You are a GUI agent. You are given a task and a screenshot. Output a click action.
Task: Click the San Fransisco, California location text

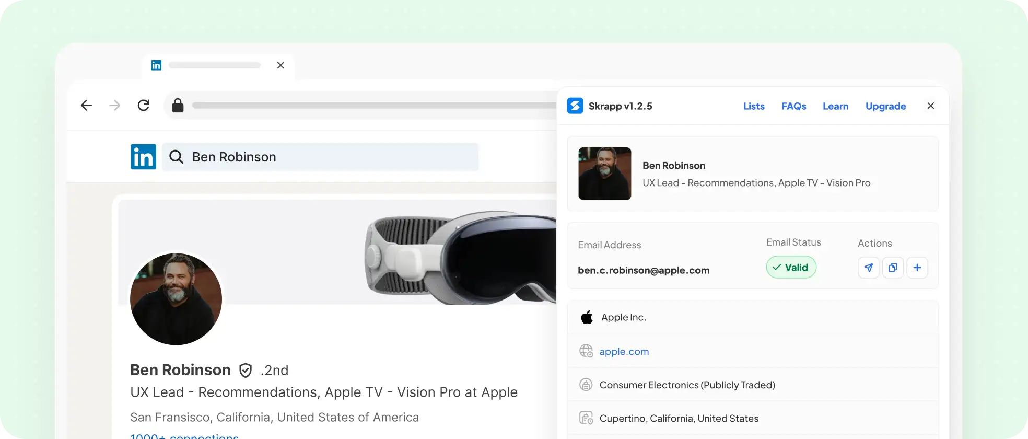point(275,417)
